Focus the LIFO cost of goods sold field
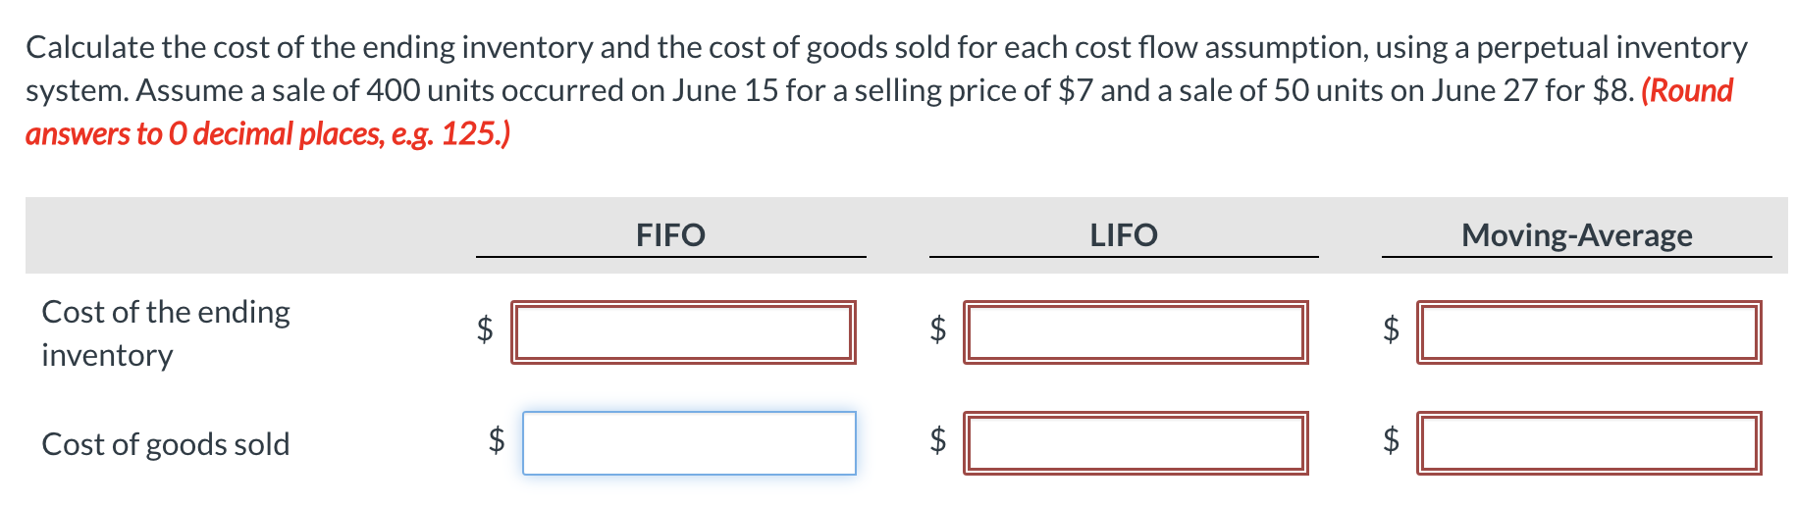The image size is (1796, 506). click(1136, 443)
